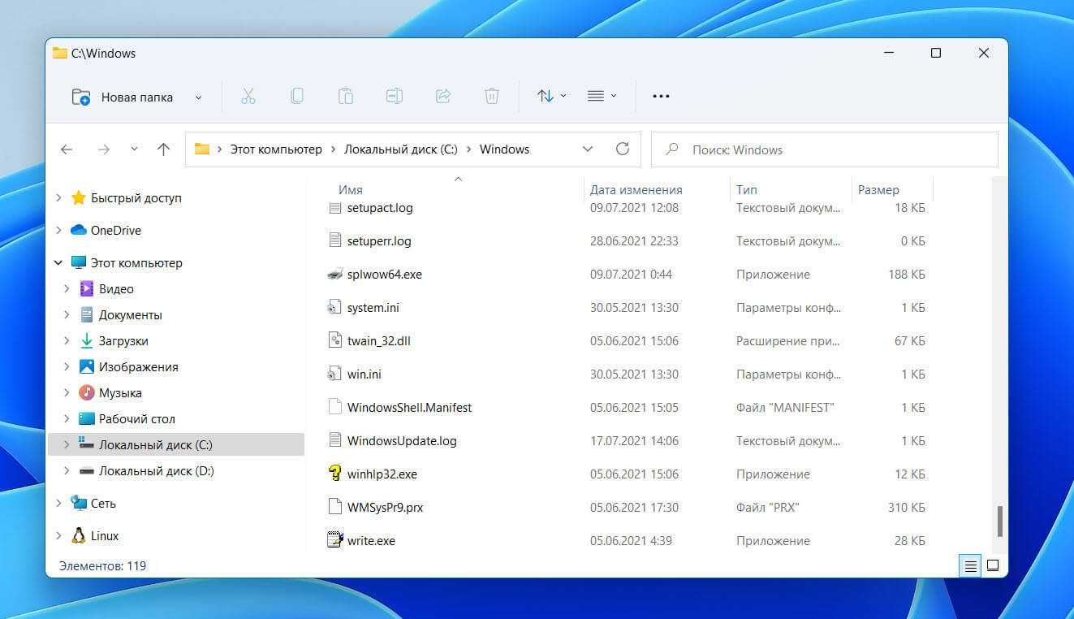Viewport: 1074px width, 619px height.
Task: Click the file list vertical scrollbar thumb
Action: [x=1000, y=520]
